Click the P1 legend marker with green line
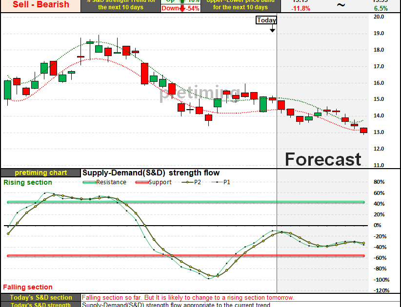Viewport: 401px width, 307px height. tap(217, 182)
